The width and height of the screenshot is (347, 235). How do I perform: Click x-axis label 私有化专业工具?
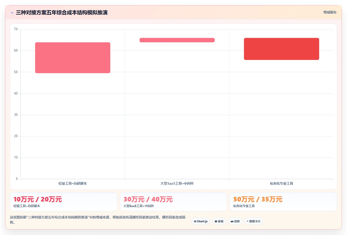click(281, 183)
